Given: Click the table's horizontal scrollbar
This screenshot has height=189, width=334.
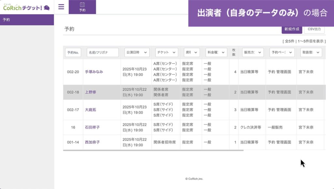Looking at the screenshot, I should pyautogui.click(x=153, y=151).
